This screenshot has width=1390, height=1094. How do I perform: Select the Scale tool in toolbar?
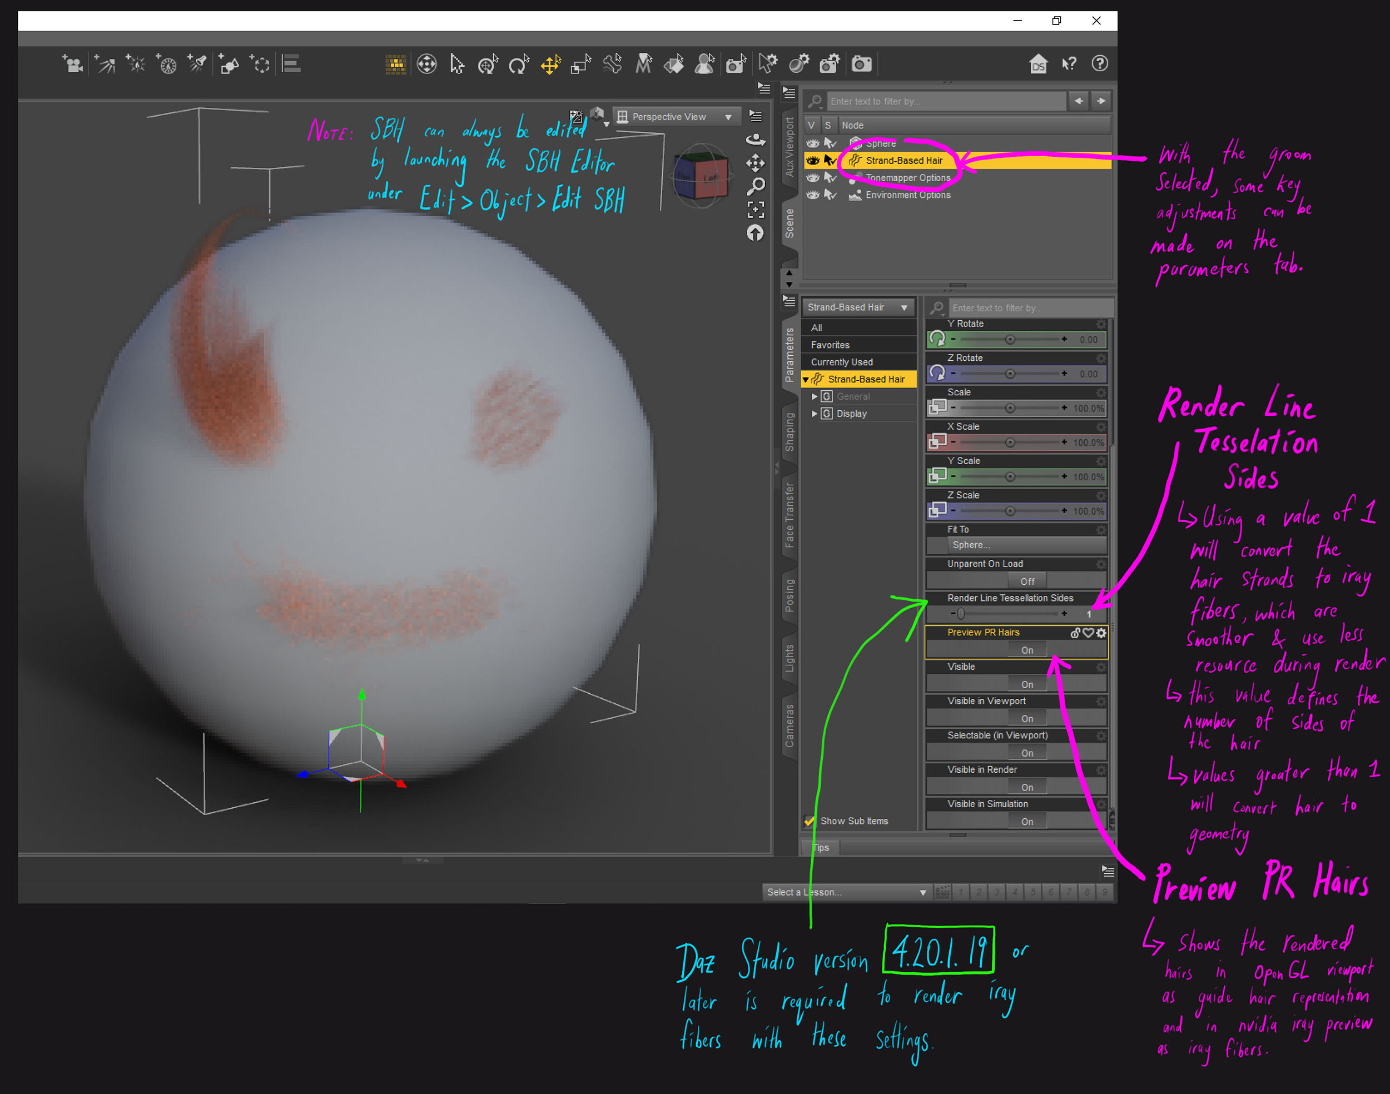pyautogui.click(x=580, y=64)
